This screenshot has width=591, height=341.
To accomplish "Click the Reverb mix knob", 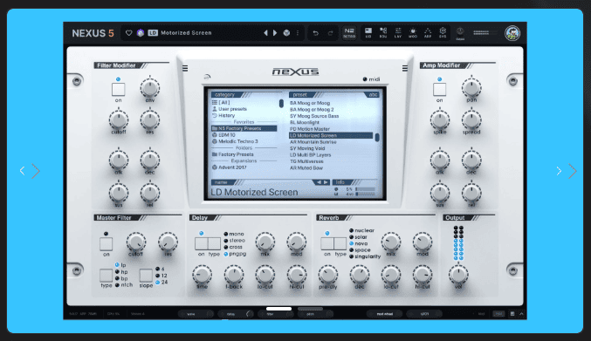I will point(391,242).
